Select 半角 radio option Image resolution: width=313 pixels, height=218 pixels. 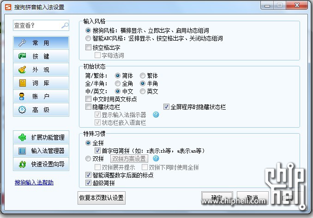[143, 83]
